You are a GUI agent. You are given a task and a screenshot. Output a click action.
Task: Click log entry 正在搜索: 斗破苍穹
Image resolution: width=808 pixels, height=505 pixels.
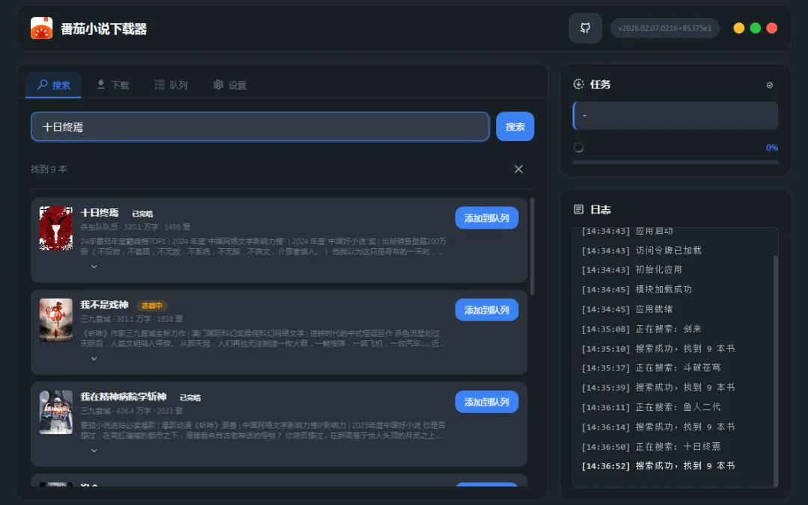tap(651, 368)
